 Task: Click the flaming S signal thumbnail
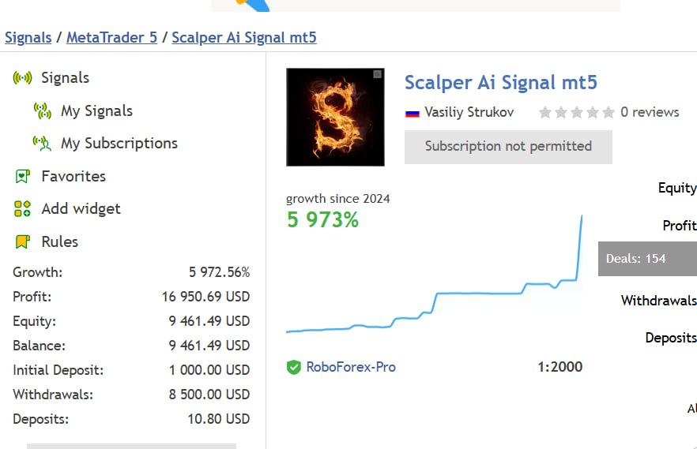[335, 118]
